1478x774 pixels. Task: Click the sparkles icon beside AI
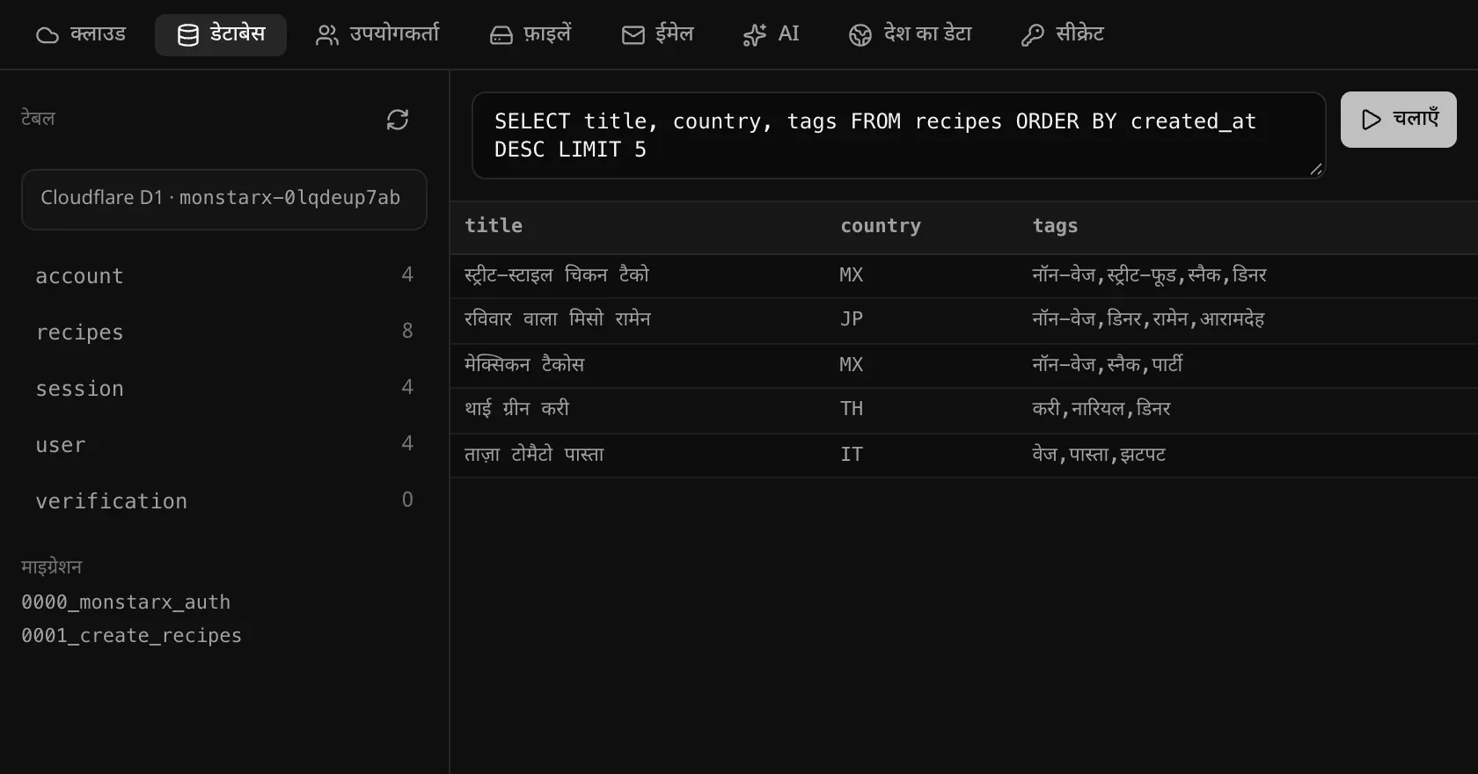click(x=755, y=35)
